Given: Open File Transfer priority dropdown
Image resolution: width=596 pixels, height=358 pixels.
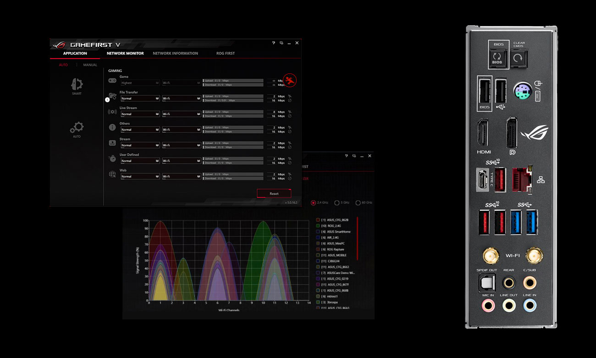Looking at the screenshot, I should (x=140, y=98).
